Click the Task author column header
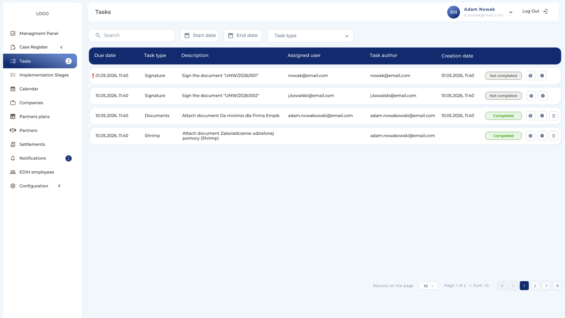The width and height of the screenshot is (565, 318). coord(383,55)
